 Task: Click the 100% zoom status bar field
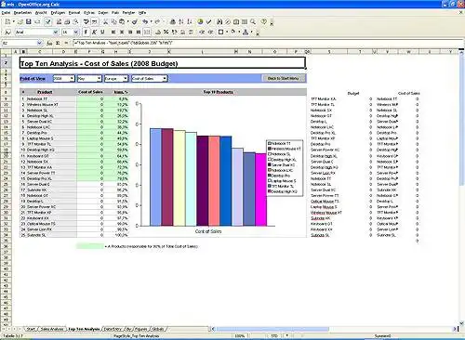(239, 335)
